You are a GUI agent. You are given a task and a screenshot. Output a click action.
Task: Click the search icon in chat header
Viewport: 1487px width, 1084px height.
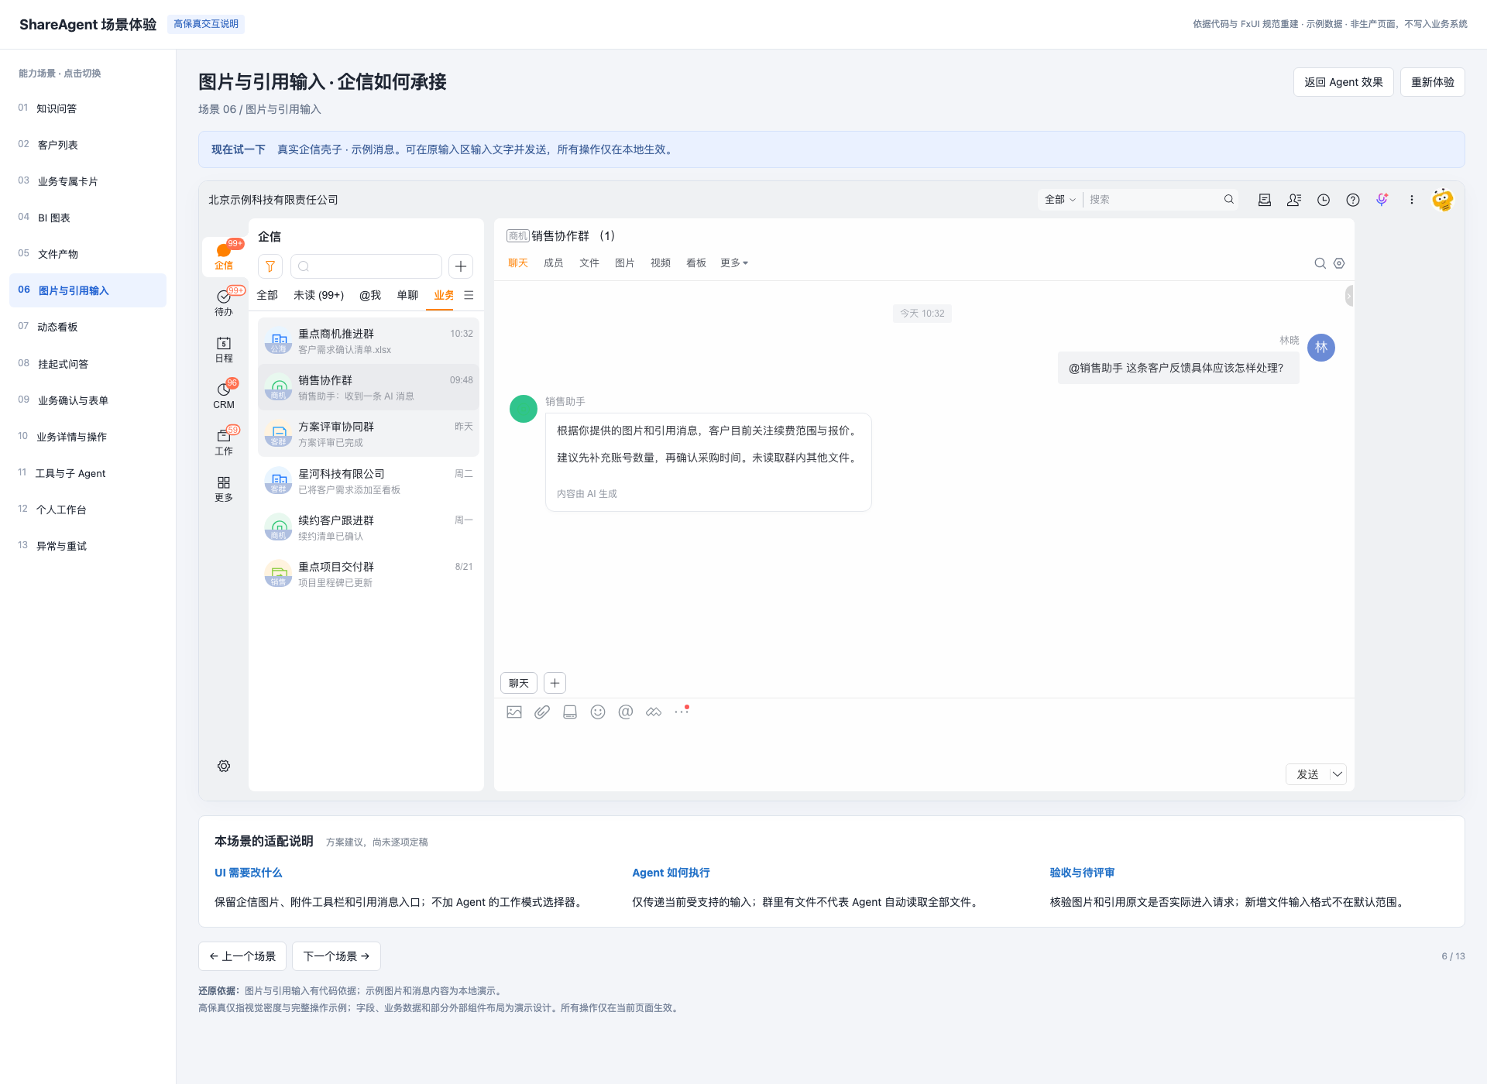click(1320, 263)
